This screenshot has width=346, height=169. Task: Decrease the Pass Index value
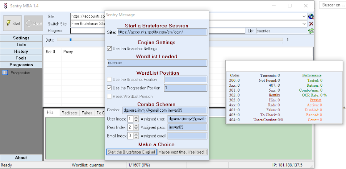(x=136, y=129)
